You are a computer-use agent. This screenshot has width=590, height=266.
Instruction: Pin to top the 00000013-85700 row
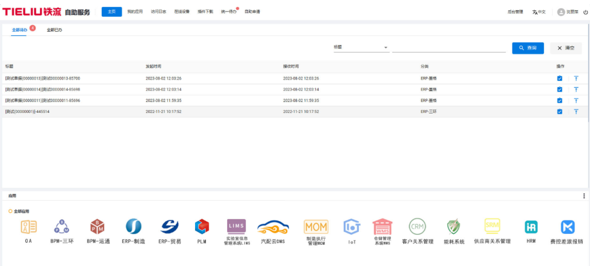click(x=576, y=78)
